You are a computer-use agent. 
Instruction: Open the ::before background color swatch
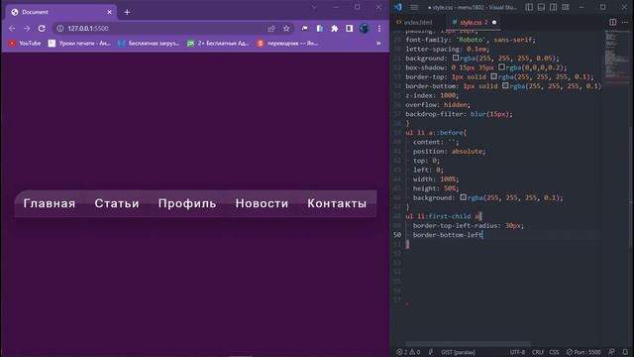pyautogui.click(x=464, y=197)
